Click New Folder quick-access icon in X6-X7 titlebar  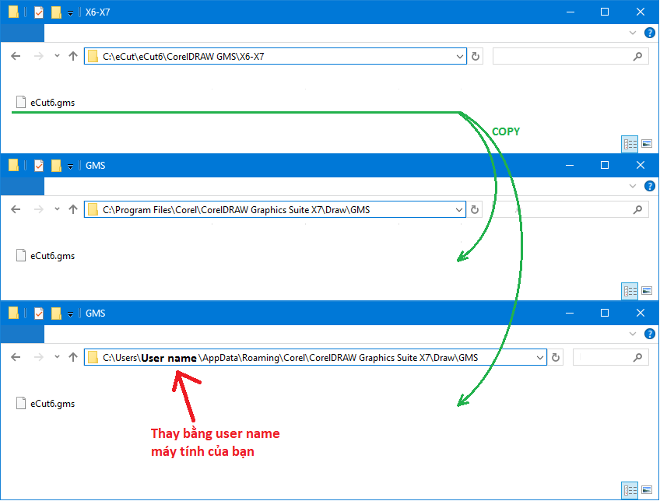tap(56, 12)
